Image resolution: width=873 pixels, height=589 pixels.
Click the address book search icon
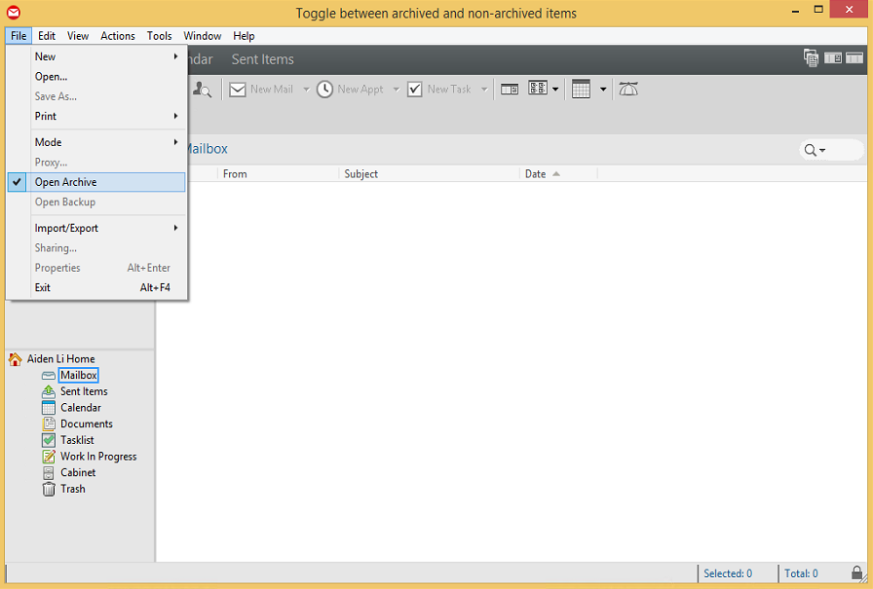pyautogui.click(x=203, y=90)
